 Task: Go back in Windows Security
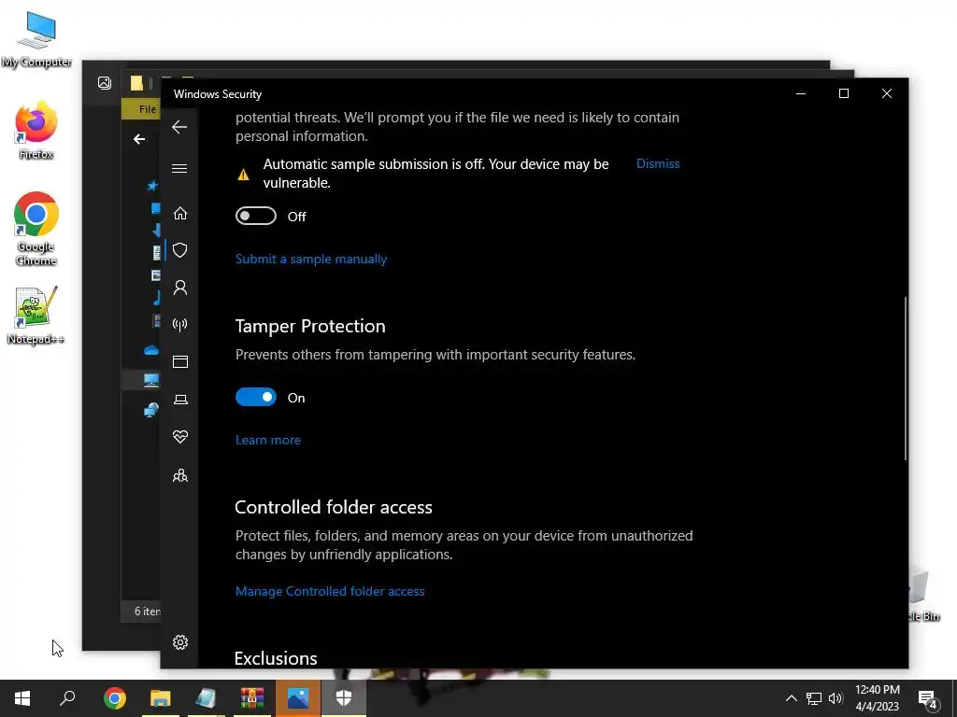pyautogui.click(x=179, y=127)
